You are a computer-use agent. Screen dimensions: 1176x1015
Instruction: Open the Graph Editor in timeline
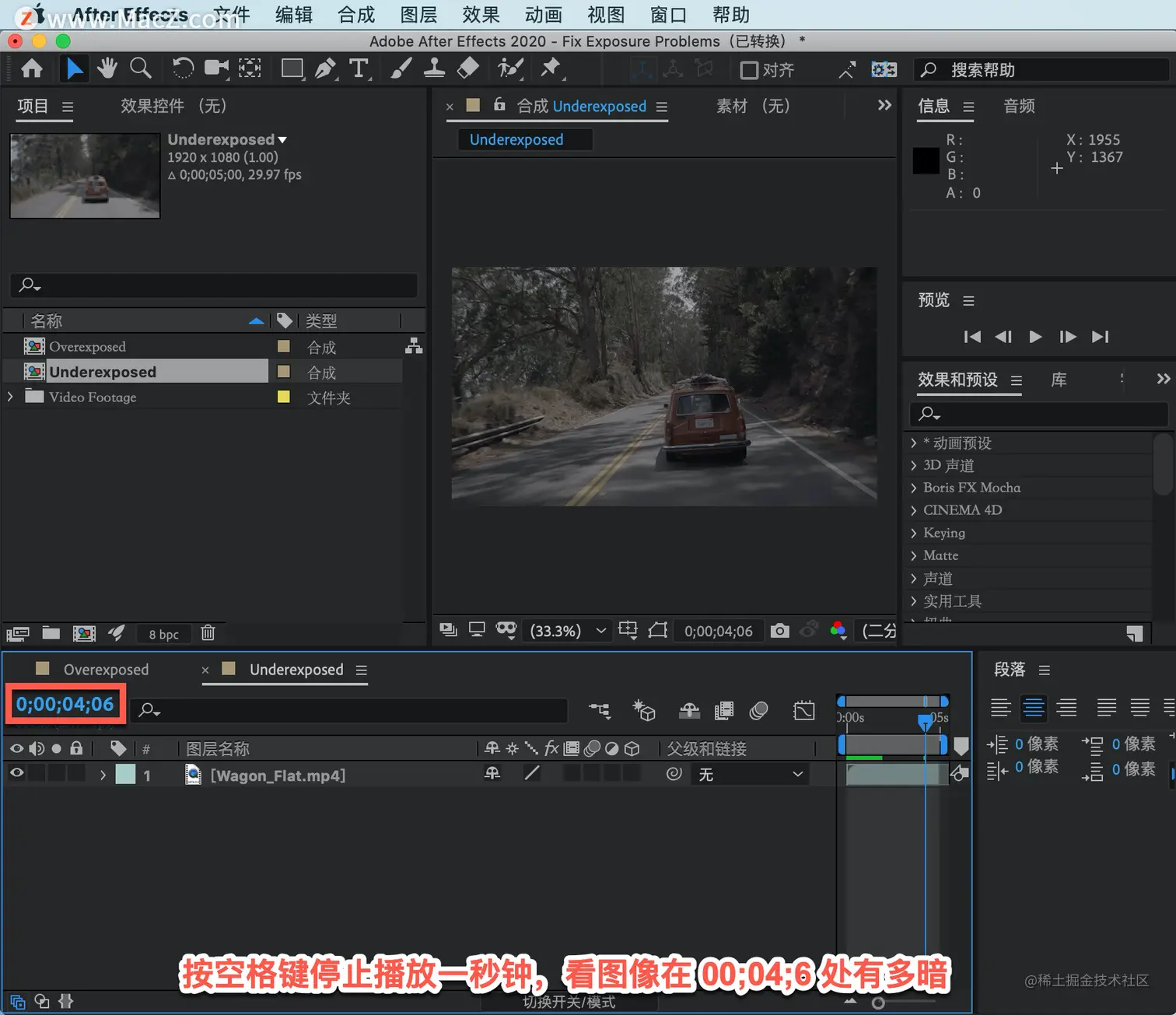coord(804,710)
